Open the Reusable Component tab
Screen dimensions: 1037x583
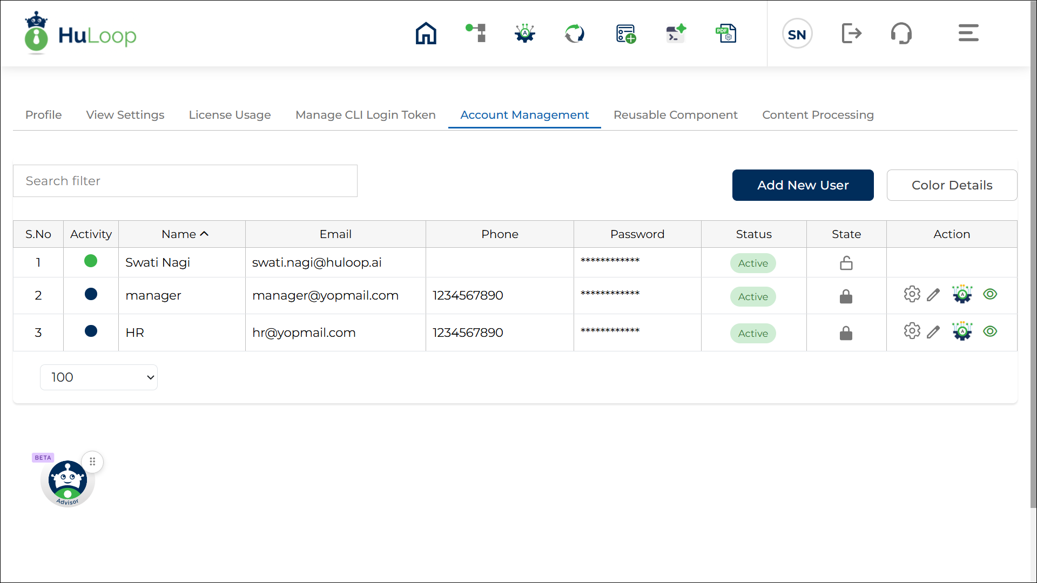[x=675, y=115]
